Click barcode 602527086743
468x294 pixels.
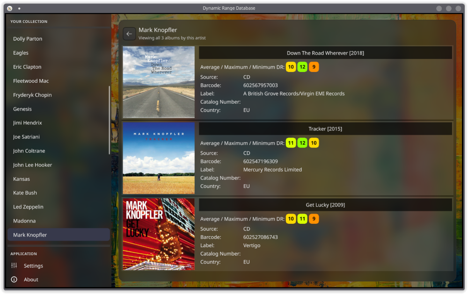click(x=260, y=237)
